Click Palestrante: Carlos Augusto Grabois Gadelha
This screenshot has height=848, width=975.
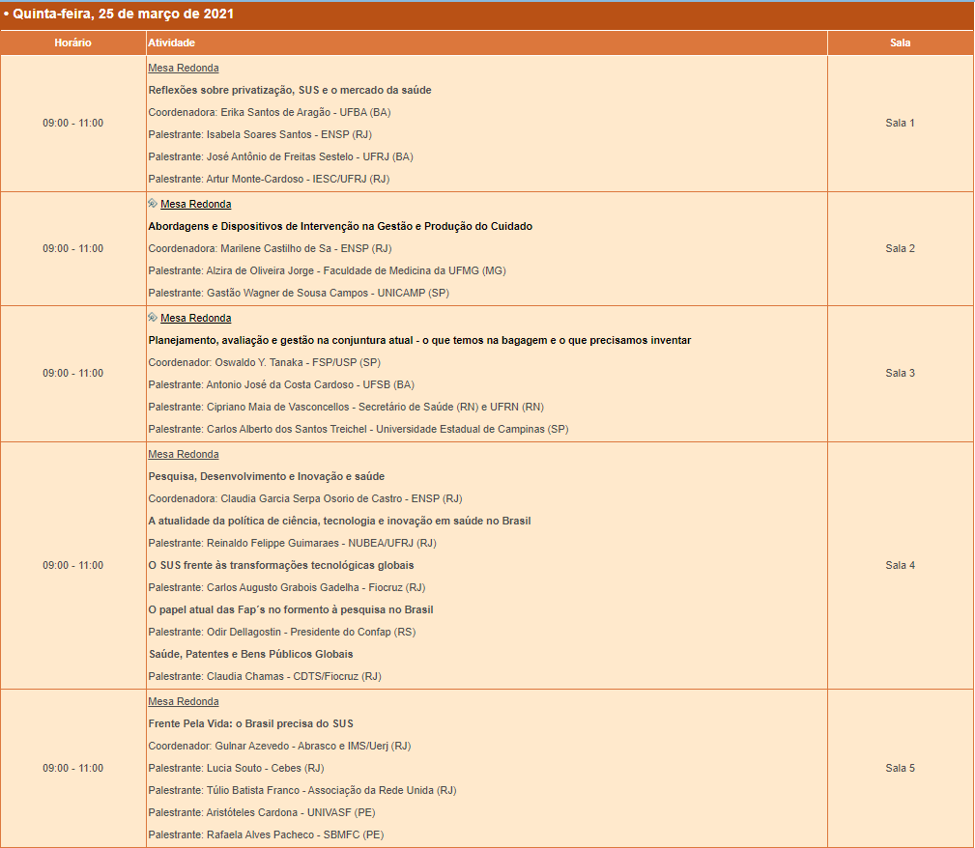click(x=287, y=587)
